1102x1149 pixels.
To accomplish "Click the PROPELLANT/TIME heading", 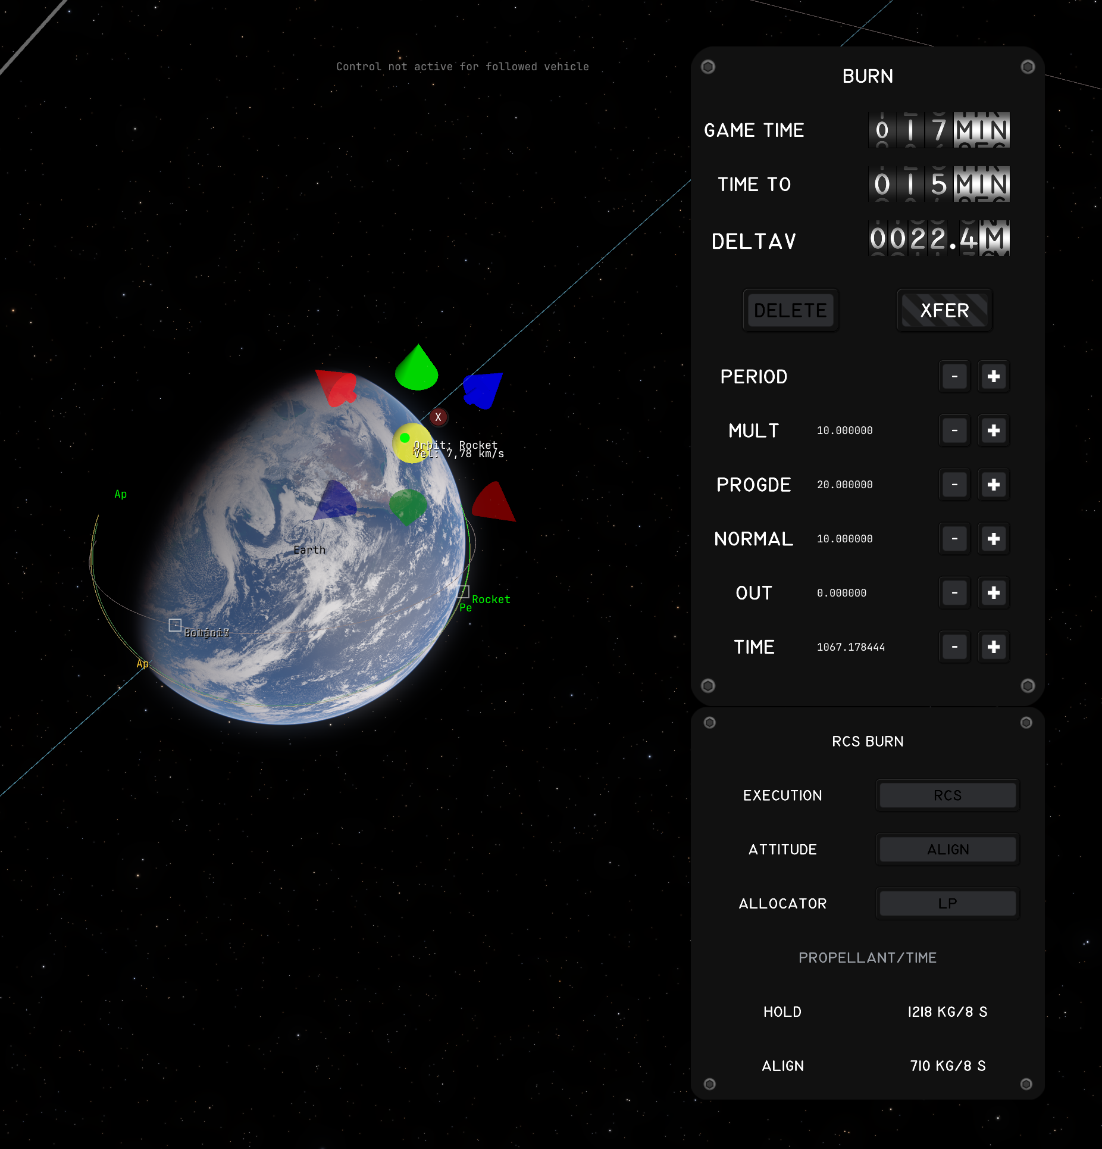I will (x=868, y=957).
